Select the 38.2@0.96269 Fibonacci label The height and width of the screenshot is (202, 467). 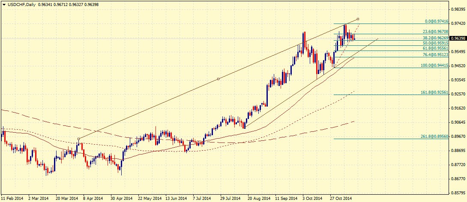coord(435,38)
